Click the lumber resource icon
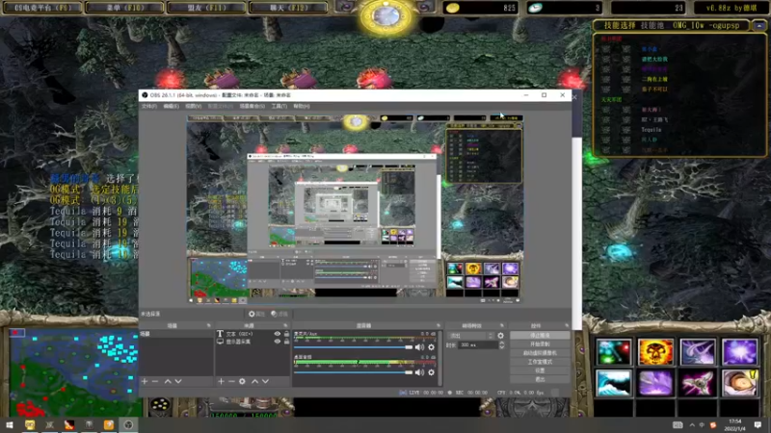771x433 pixels. pos(535,8)
